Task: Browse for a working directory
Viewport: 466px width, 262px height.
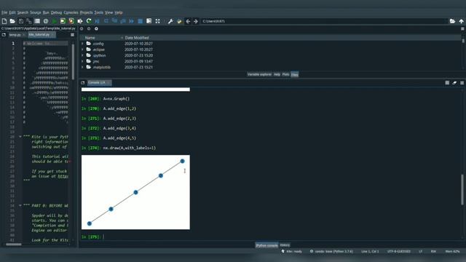Action: (x=452, y=21)
